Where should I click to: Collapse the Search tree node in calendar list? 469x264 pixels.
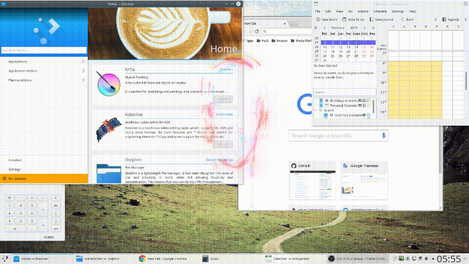coord(316,110)
